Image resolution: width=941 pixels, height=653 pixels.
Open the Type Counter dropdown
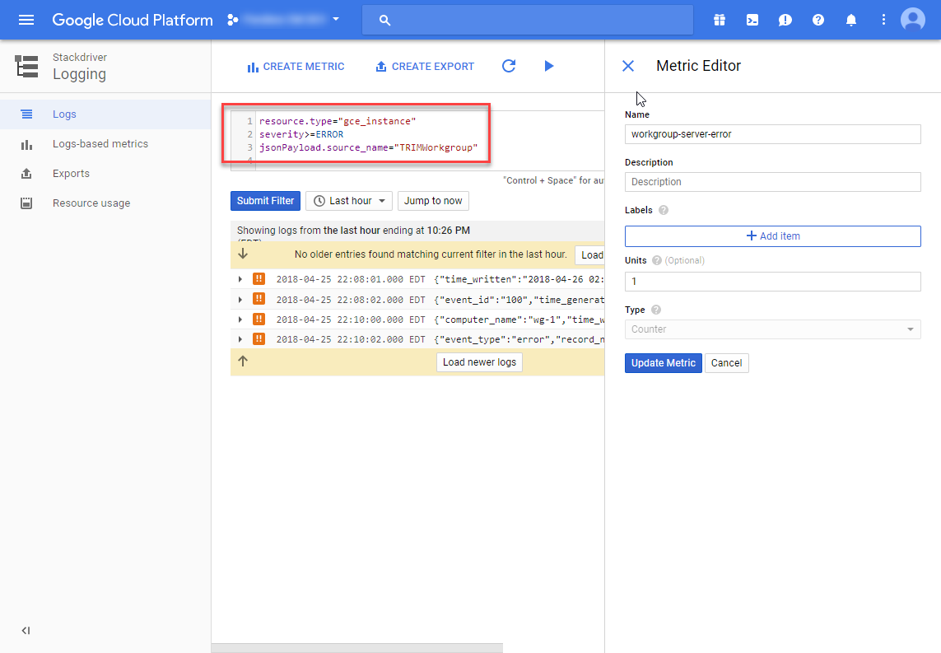pyautogui.click(x=772, y=329)
